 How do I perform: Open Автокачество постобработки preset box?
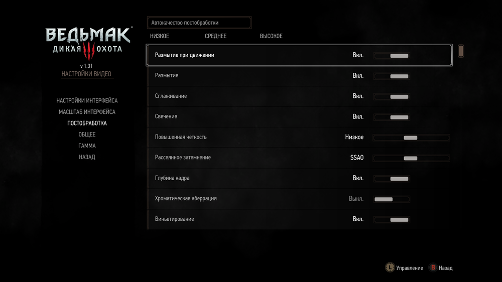pyautogui.click(x=199, y=23)
